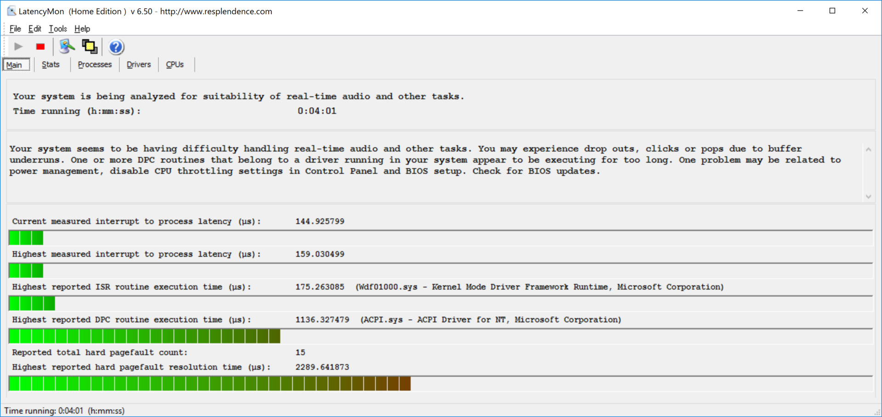Click the time running value 0:04:01

317,111
